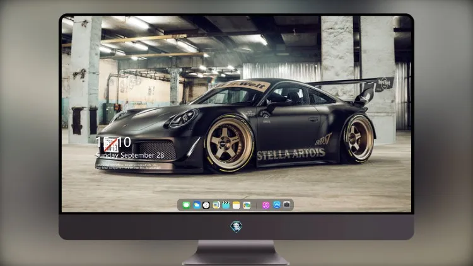473x266 pixels.
Task: Open dock icon between Clock and Videos
Action: [216, 205]
